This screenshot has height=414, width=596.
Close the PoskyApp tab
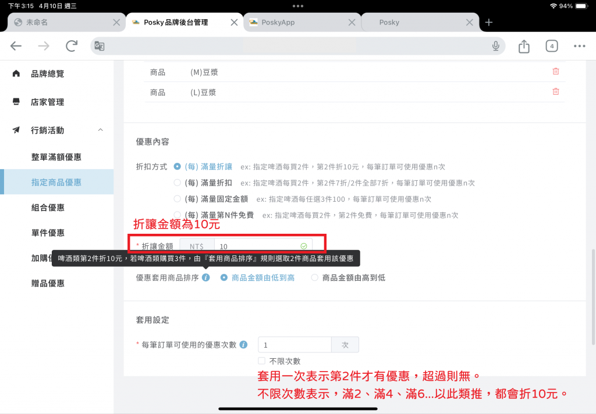point(352,23)
